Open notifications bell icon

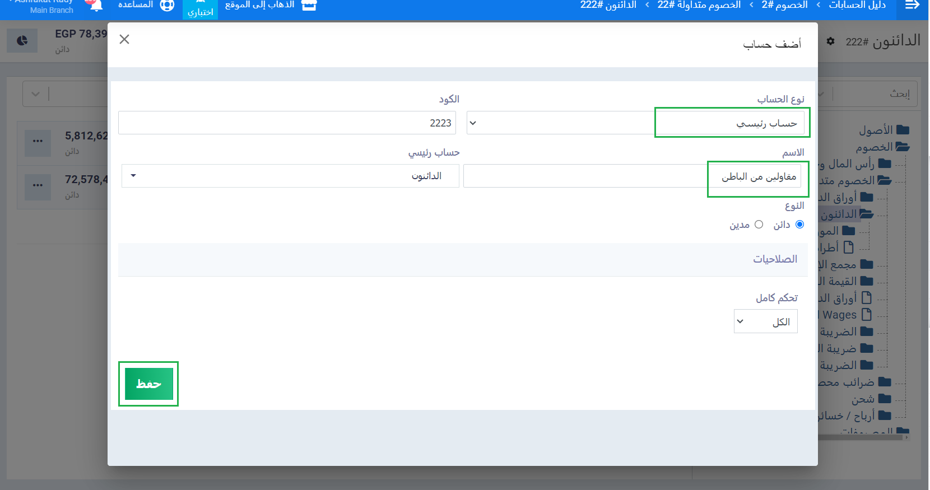point(96,5)
